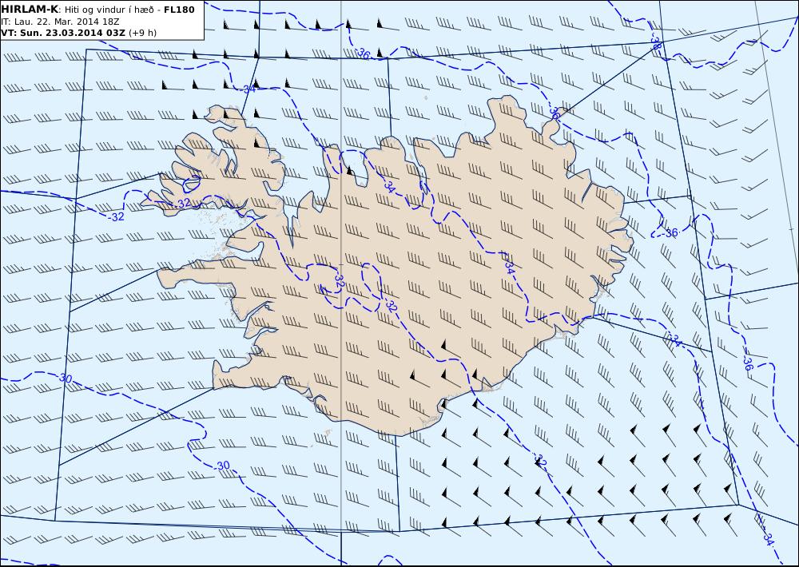The image size is (799, 567).
Task: Click the -32 label over the sea south of Iceland
Action: 540,462
